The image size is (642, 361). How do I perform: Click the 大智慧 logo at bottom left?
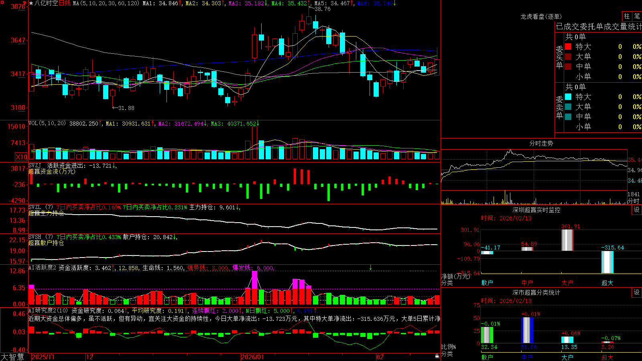[x=12, y=357]
